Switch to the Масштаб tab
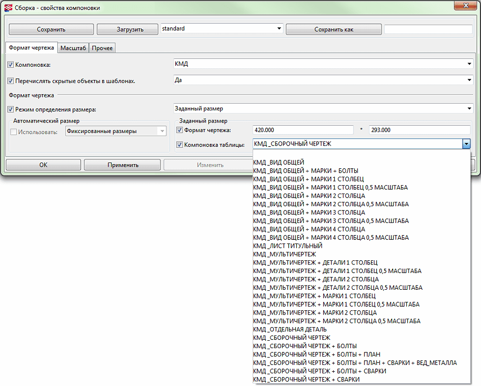Screen dimensions: 481x386 73,48
